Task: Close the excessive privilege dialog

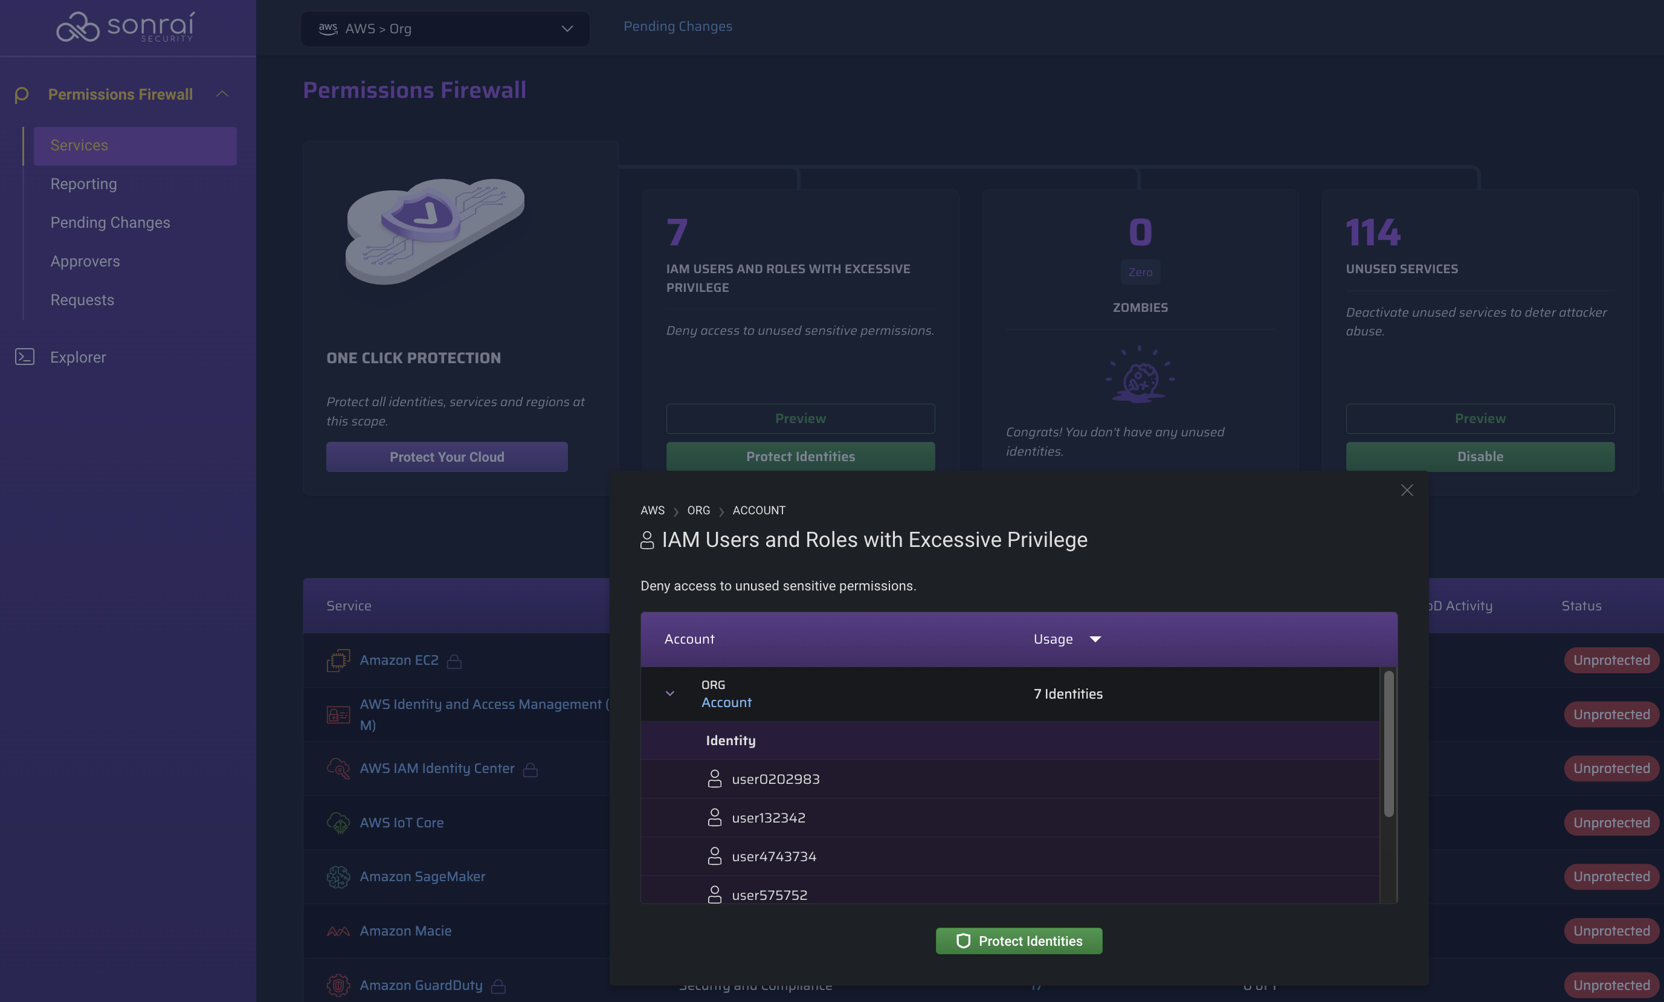Action: [x=1407, y=490]
